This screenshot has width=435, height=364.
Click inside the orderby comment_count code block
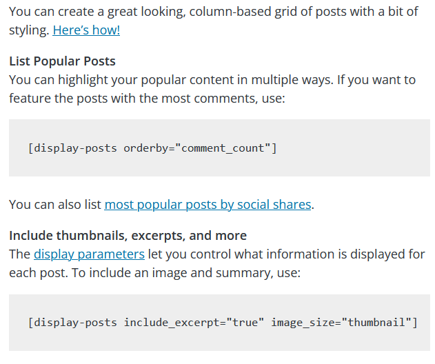(345, 148)
